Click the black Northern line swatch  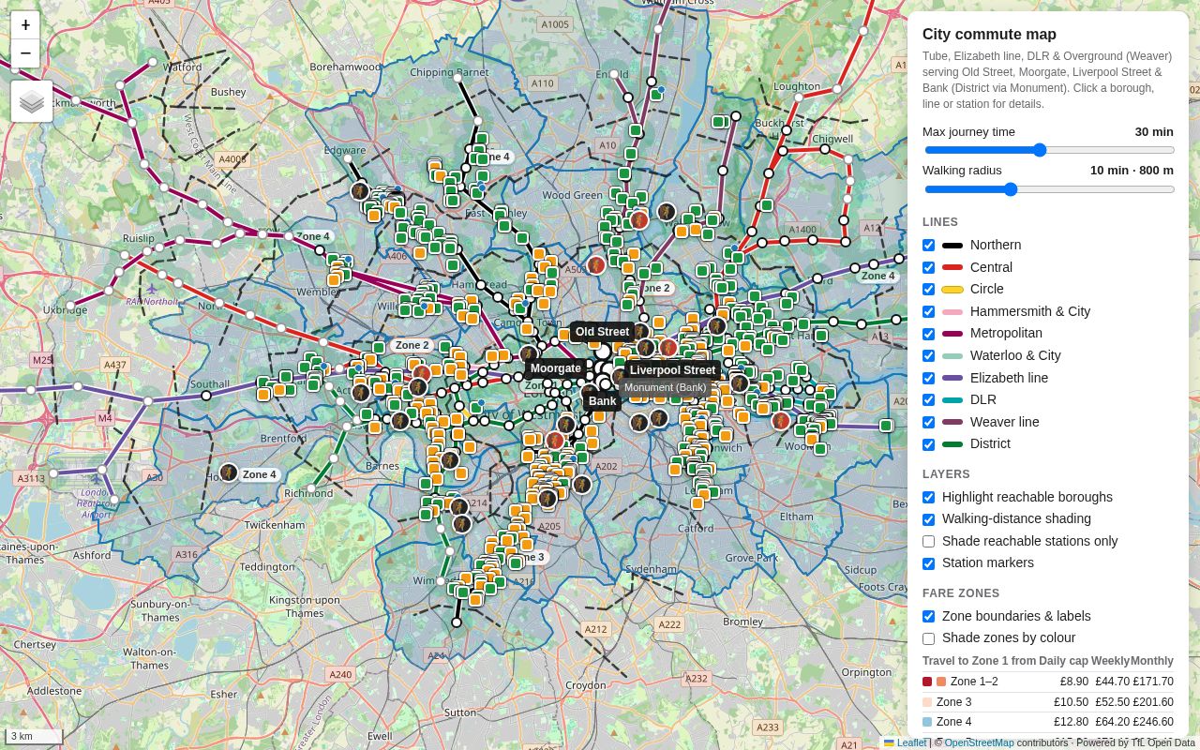pyautogui.click(x=952, y=246)
